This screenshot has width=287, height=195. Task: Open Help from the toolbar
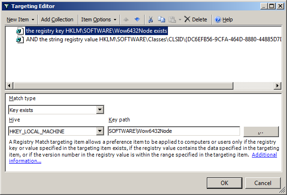[x=223, y=19]
